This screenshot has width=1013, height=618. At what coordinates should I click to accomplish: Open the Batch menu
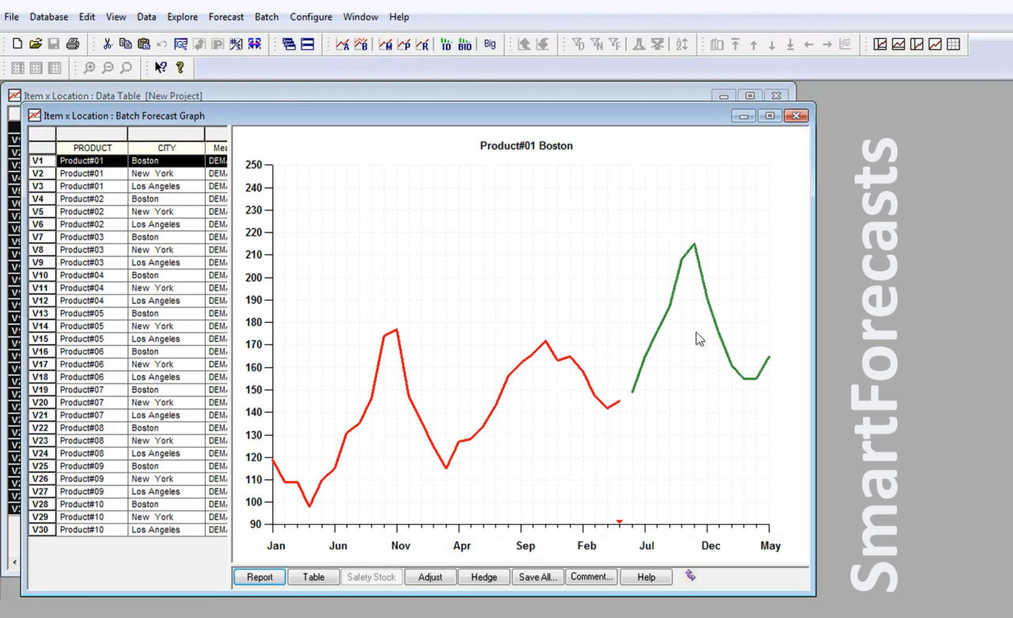[267, 17]
